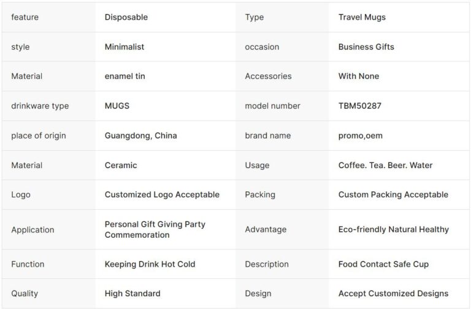The width and height of the screenshot is (471, 309).
Task: Select 'Accept Customized Designs' design value
Action: click(x=393, y=293)
